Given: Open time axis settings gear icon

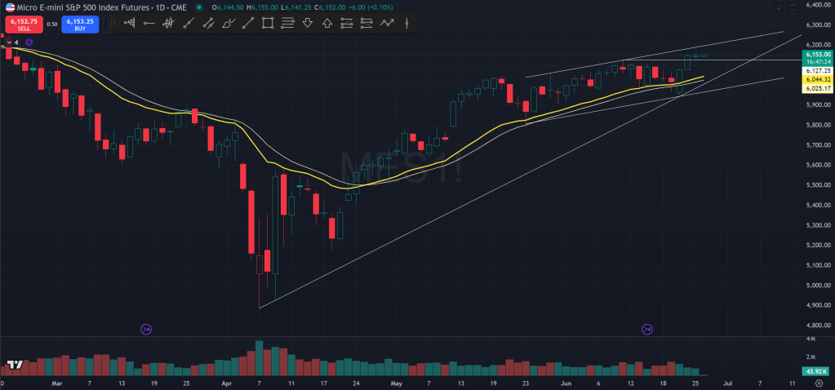Looking at the screenshot, I should tap(818, 382).
